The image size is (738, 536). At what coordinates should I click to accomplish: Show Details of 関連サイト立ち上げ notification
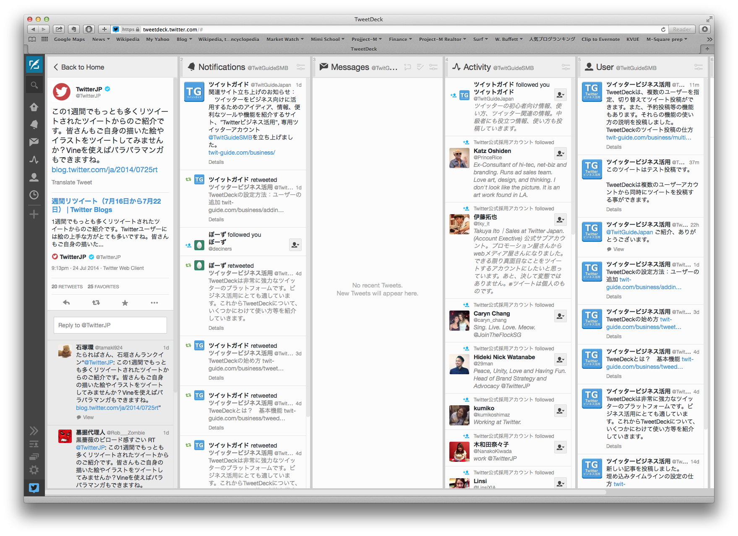point(216,162)
